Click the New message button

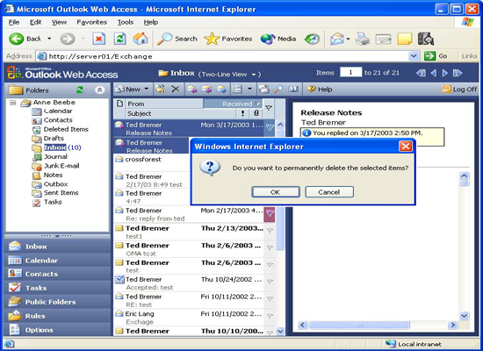(x=129, y=90)
